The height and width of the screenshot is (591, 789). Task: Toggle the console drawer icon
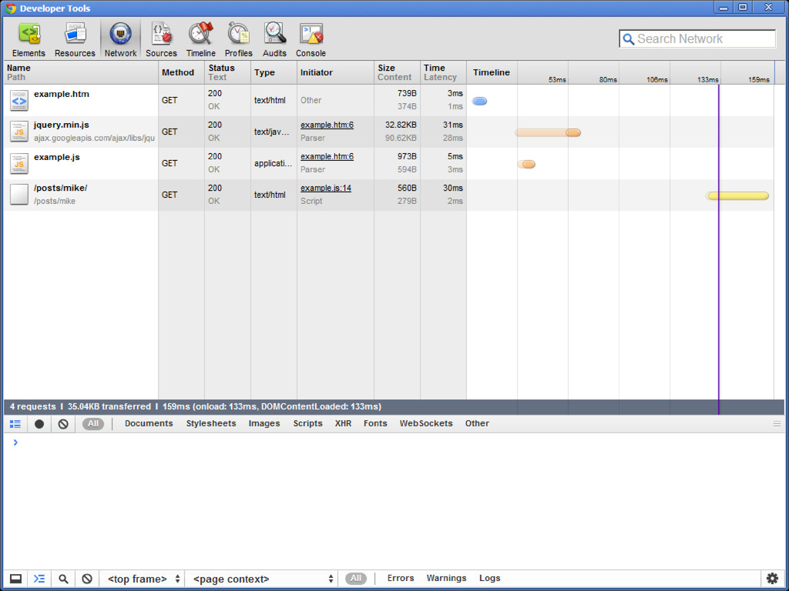pos(39,579)
